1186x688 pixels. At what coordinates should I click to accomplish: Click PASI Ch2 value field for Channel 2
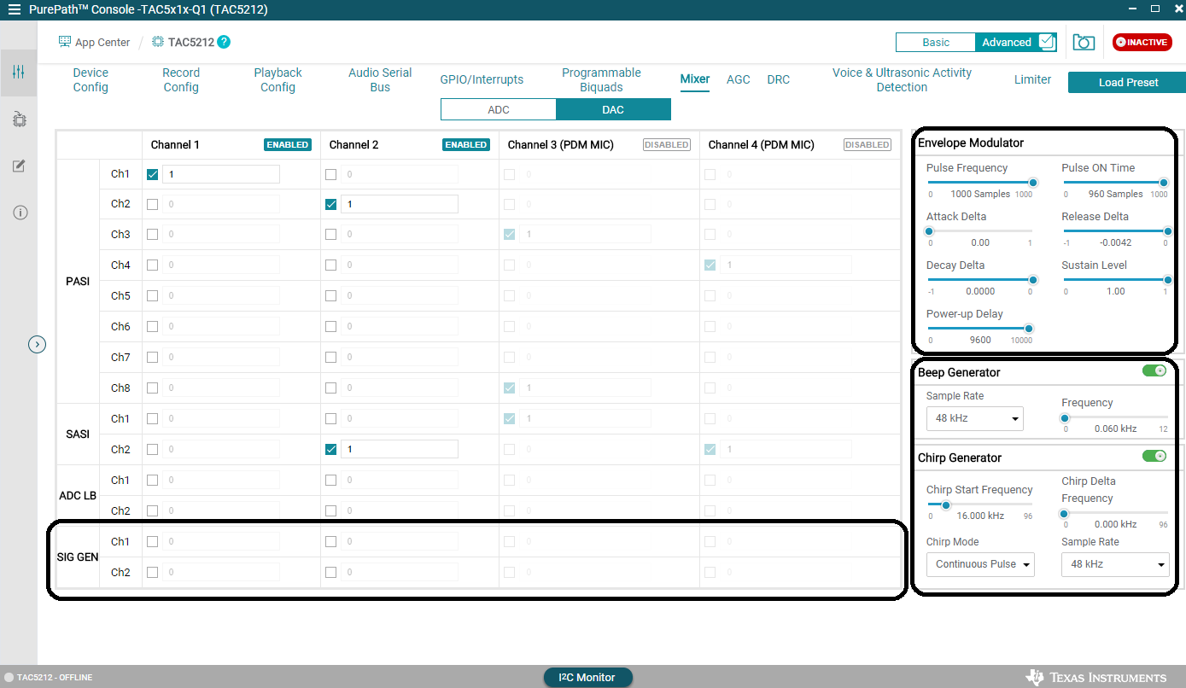pyautogui.click(x=398, y=204)
